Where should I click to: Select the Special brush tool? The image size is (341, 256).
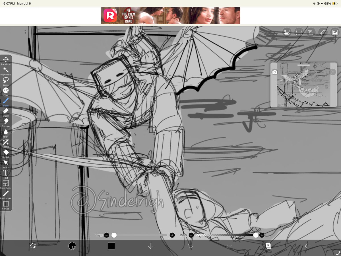(x=6, y=143)
